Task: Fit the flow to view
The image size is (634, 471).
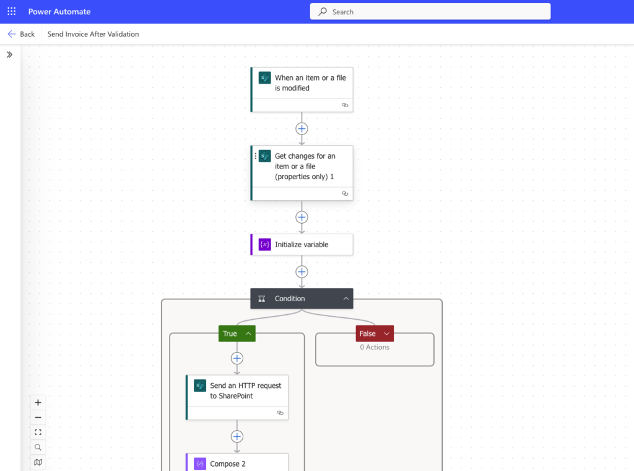Action: [x=38, y=432]
